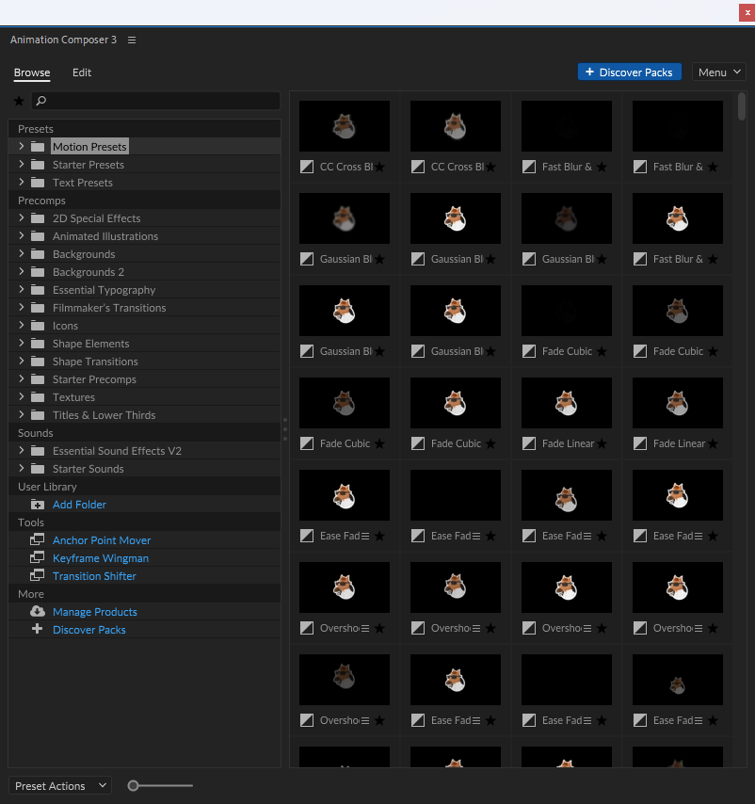Open the Add Folder link
Screen dimensions: 755x804
click(x=79, y=505)
